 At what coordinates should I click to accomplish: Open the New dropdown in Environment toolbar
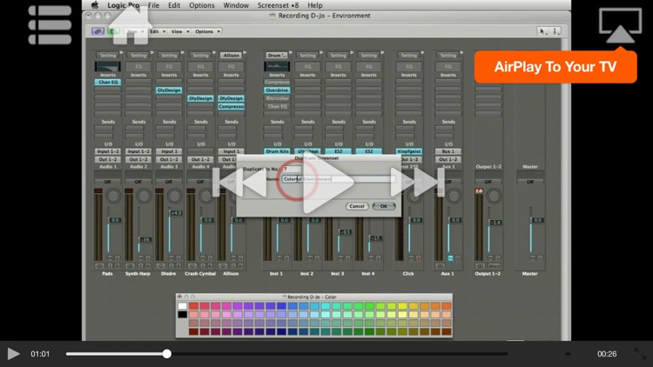(135, 31)
